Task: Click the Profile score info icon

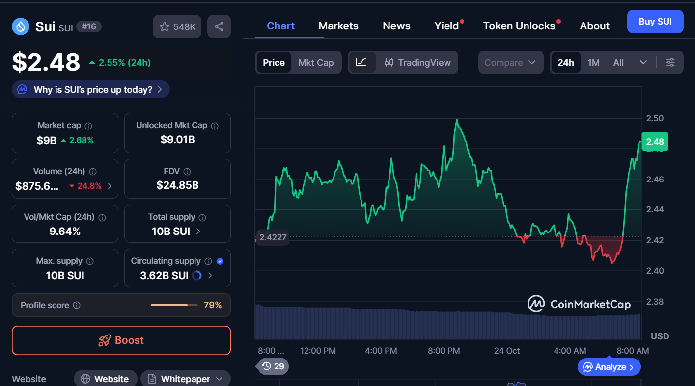Action: point(77,305)
